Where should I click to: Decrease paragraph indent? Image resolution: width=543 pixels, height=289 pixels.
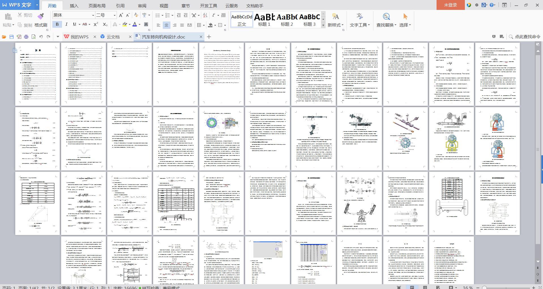[x=179, y=15]
